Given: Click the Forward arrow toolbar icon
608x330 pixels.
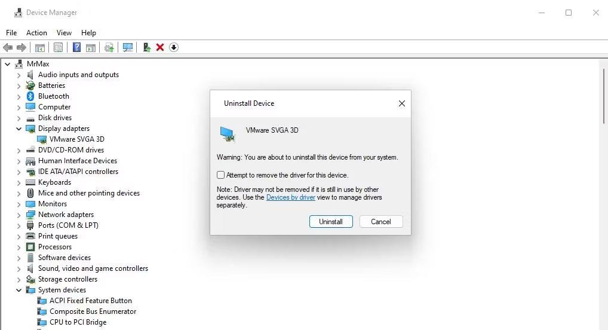Looking at the screenshot, I should pos(22,47).
